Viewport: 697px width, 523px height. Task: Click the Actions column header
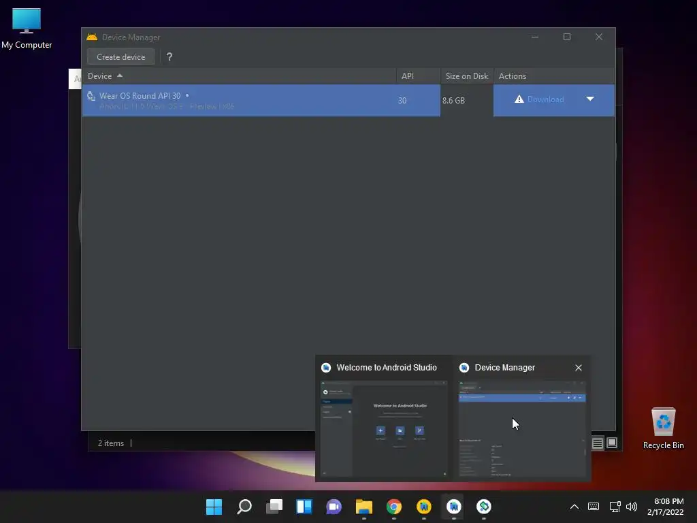click(554, 76)
